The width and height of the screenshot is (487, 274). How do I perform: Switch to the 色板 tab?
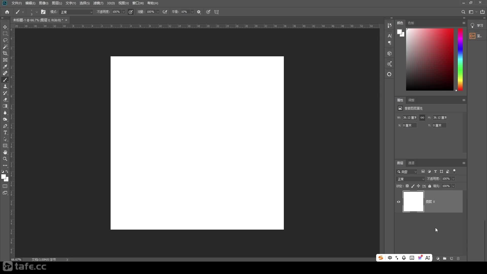[x=411, y=23]
